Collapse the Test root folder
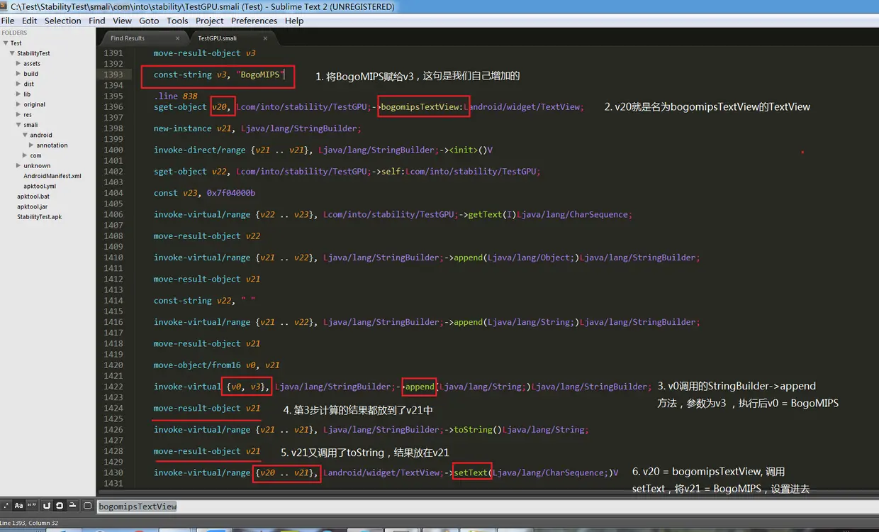Viewport: 879px width, 532px height. pyautogui.click(x=6, y=43)
